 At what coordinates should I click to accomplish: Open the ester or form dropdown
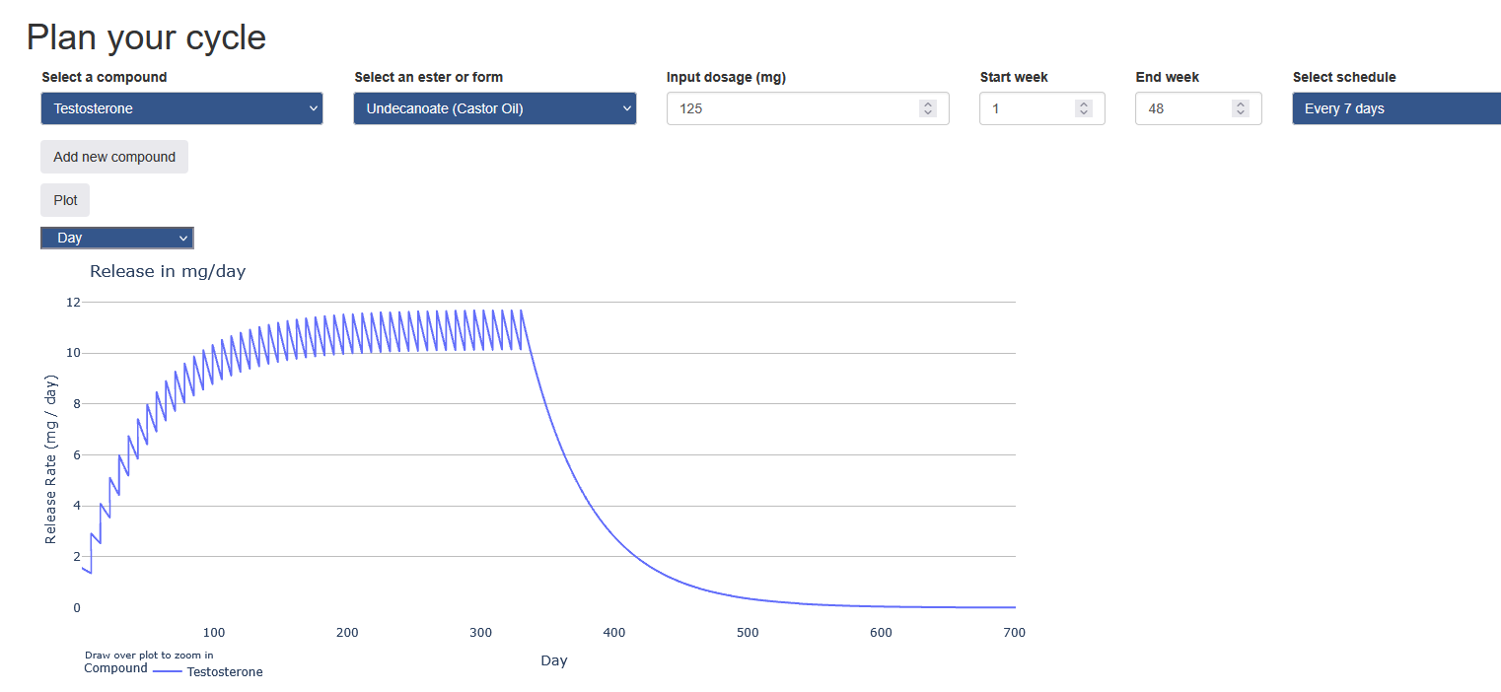click(x=493, y=108)
